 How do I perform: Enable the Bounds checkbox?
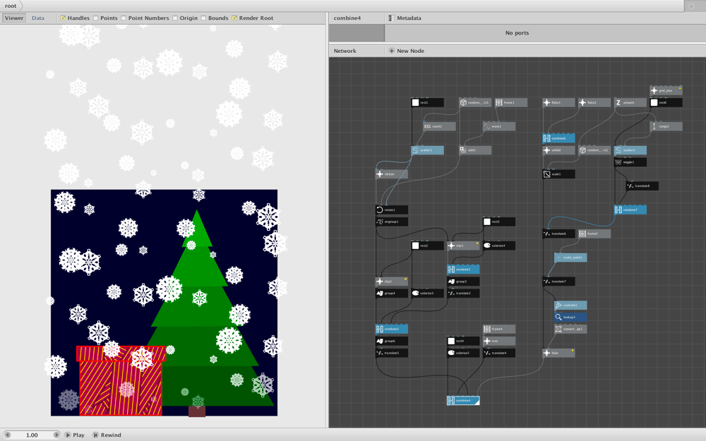[x=203, y=18]
